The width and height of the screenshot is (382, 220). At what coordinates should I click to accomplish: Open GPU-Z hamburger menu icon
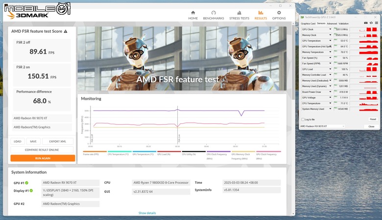[377, 23]
